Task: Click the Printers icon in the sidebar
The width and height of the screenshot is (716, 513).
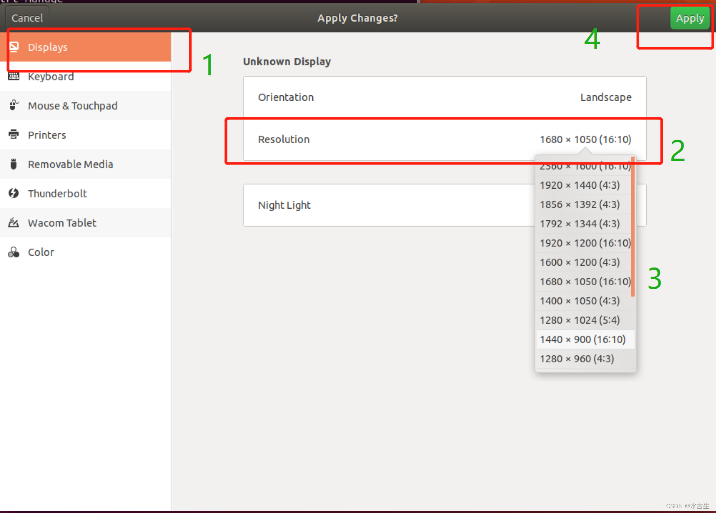Action: (x=14, y=135)
